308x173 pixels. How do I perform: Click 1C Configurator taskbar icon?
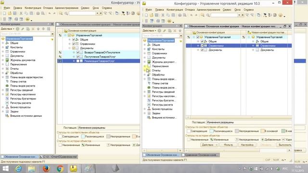(x=74, y=169)
